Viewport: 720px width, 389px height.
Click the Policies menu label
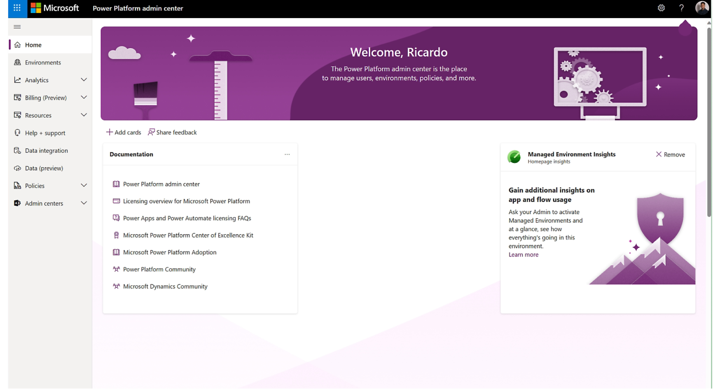[35, 186]
